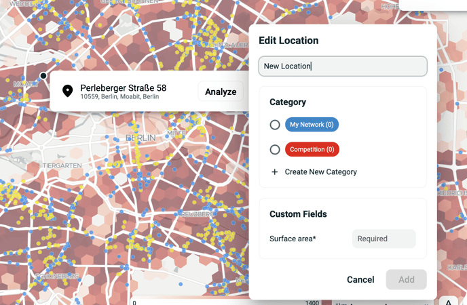
Task: Click the BERLIN map label
Action: click(141, 138)
